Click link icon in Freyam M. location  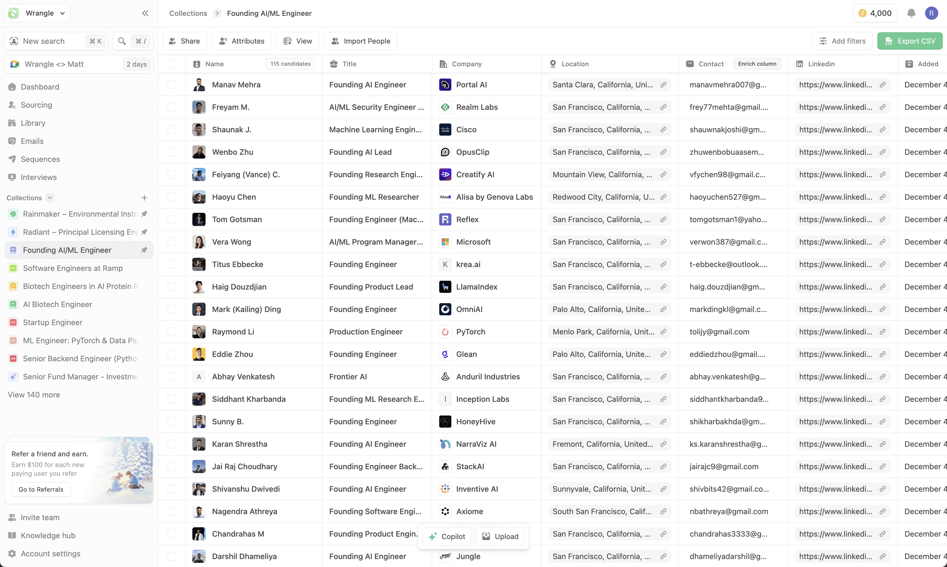[x=663, y=107]
